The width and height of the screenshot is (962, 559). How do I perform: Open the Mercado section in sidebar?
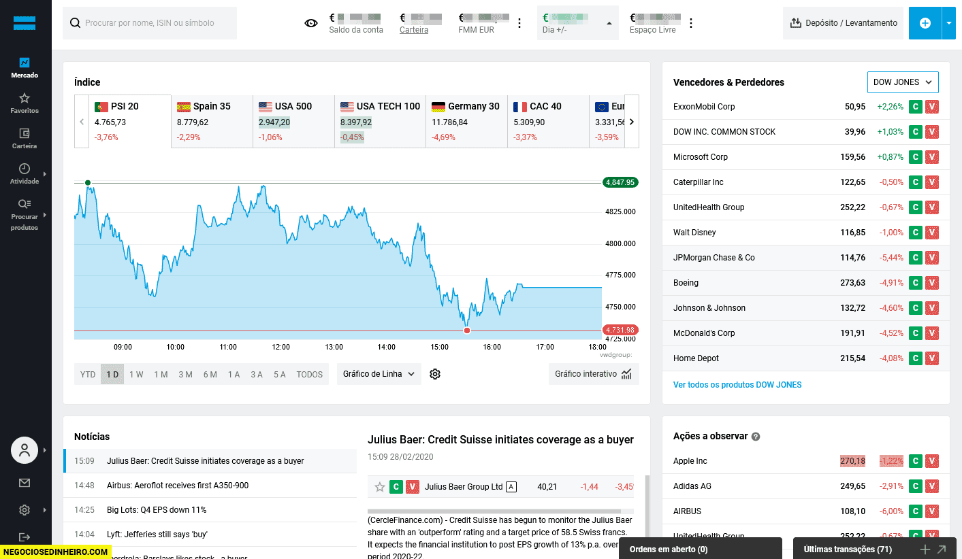pyautogui.click(x=25, y=68)
